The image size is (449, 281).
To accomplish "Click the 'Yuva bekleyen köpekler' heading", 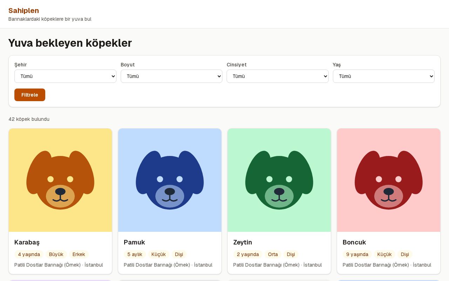I will (x=70, y=43).
